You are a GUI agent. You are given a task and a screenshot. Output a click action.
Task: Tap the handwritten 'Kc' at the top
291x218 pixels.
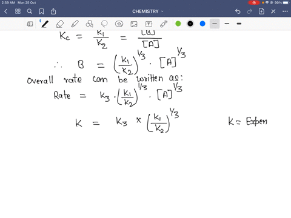(65, 36)
